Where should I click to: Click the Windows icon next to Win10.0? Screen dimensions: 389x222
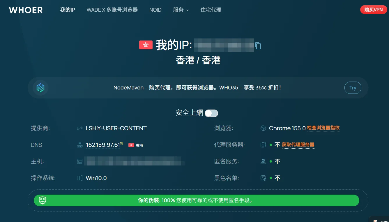click(80, 178)
